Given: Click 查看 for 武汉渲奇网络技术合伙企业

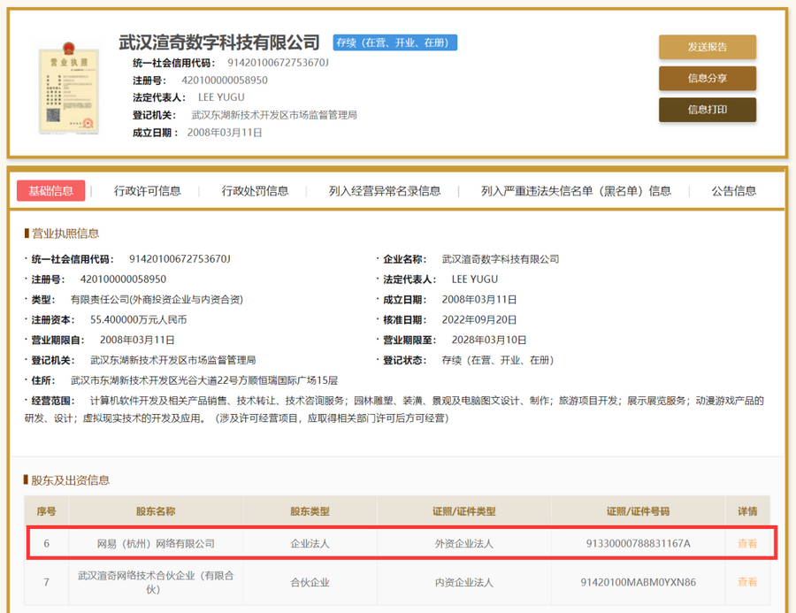Looking at the screenshot, I should 748,582.
